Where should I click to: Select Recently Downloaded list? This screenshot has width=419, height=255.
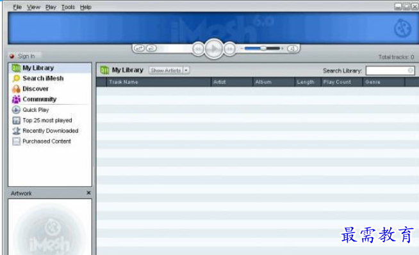click(x=51, y=131)
